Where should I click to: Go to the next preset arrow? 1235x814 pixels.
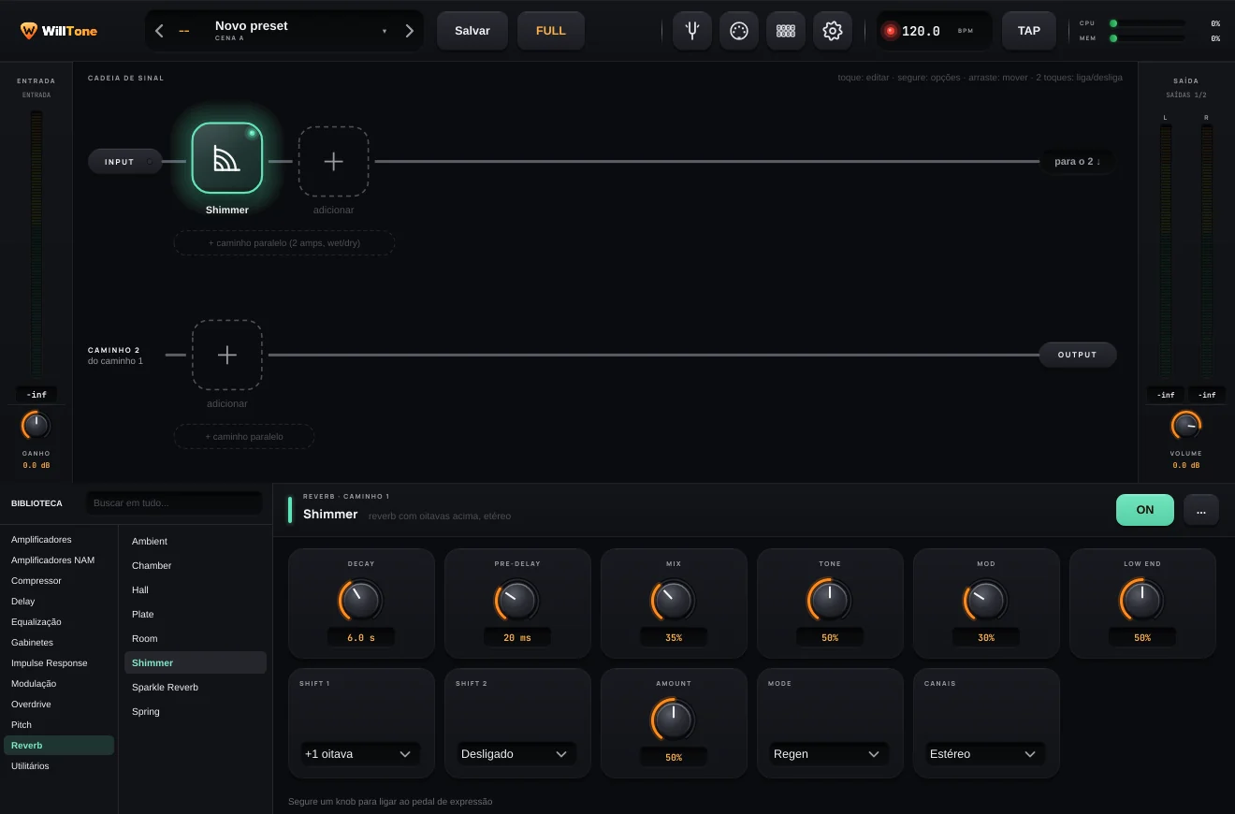409,31
